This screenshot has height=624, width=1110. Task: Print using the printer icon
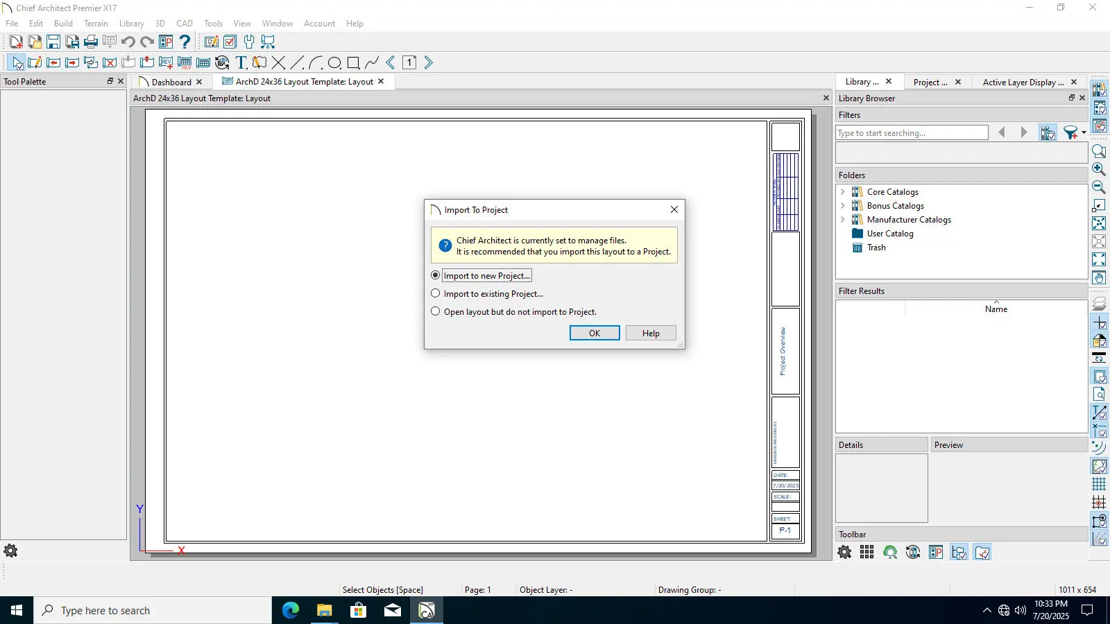click(91, 42)
